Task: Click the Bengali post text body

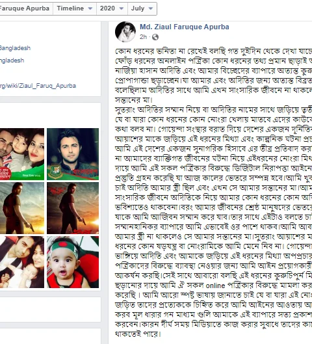Action: (x=213, y=192)
